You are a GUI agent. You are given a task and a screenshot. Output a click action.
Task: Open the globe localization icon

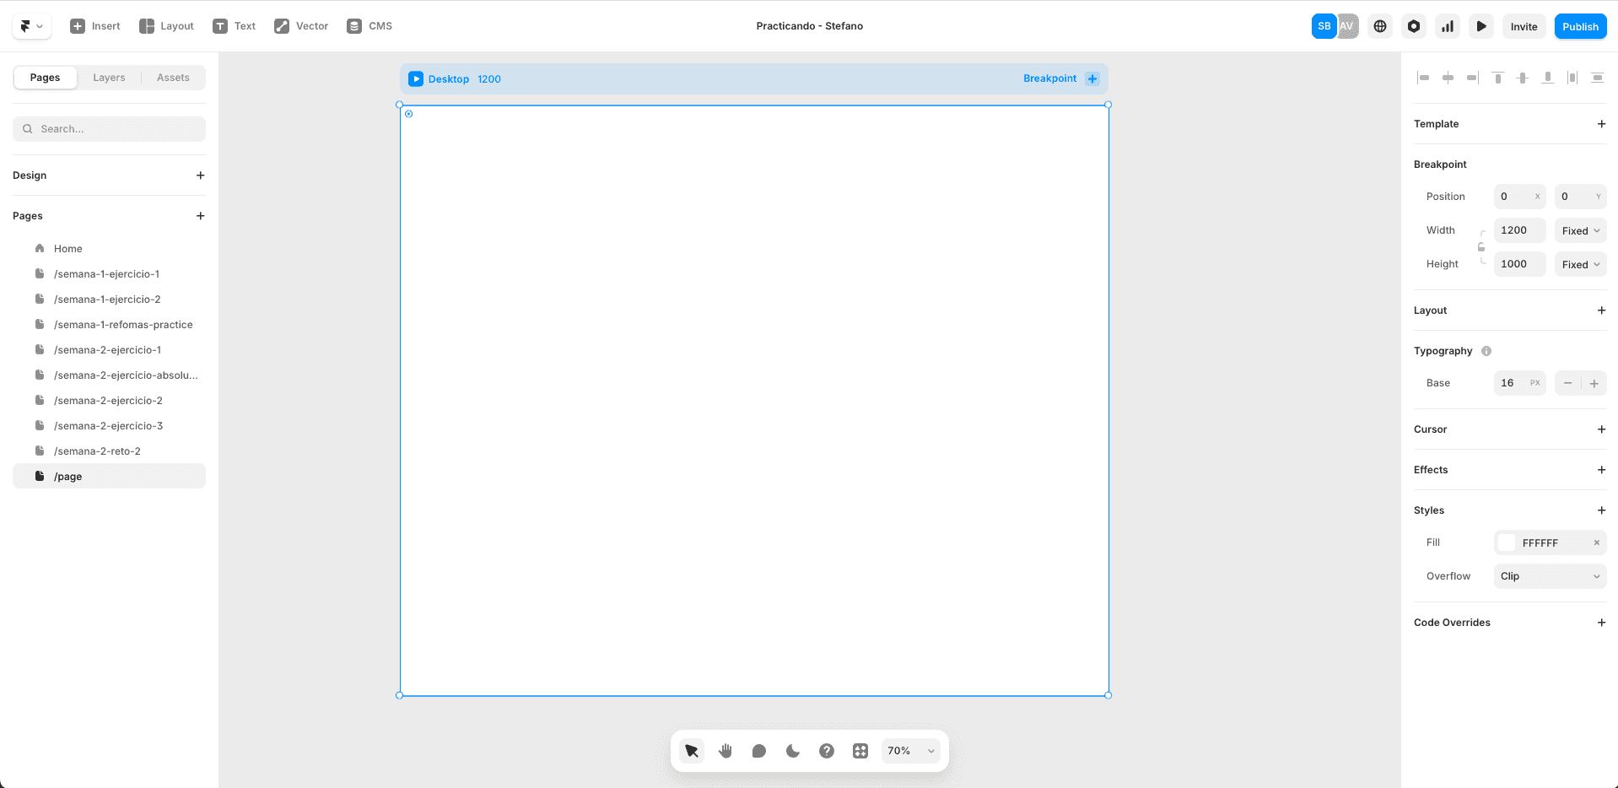[1380, 26]
